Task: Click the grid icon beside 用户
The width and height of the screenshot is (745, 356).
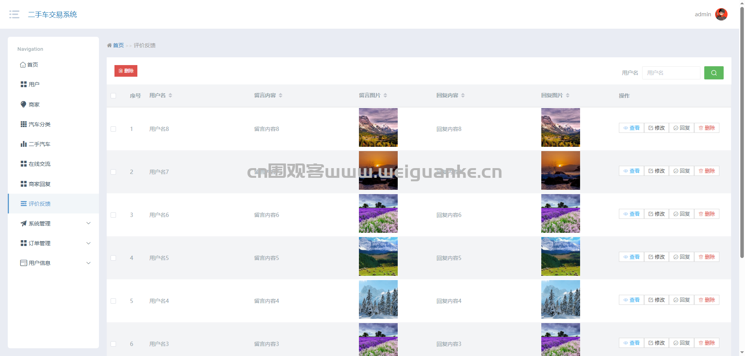Action: click(24, 84)
